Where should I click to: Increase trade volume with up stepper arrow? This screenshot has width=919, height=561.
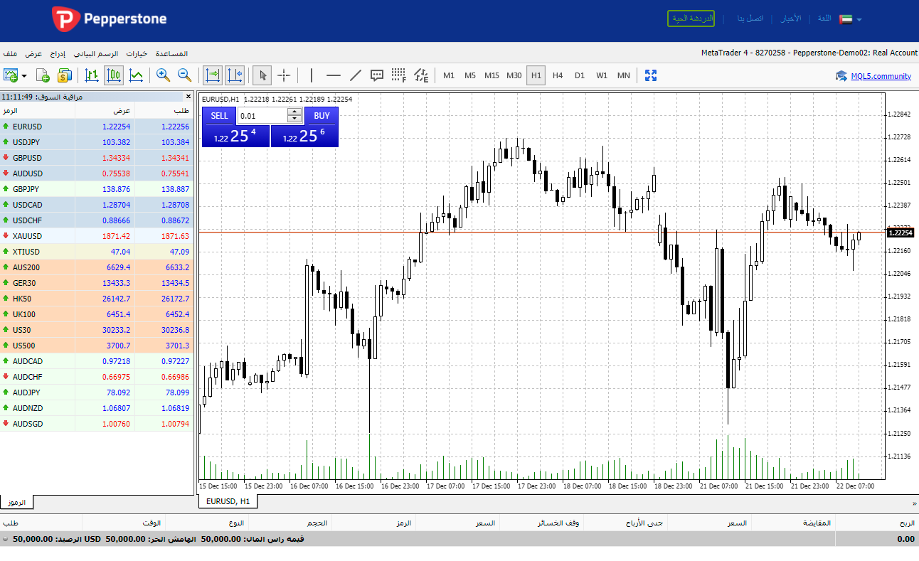pos(294,112)
